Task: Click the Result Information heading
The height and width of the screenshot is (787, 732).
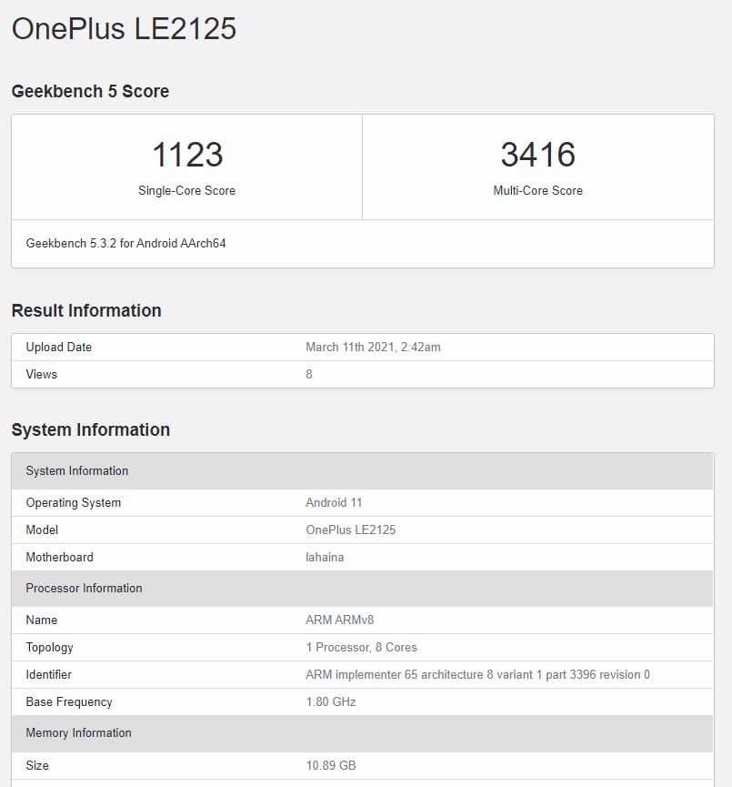Action: (x=86, y=310)
